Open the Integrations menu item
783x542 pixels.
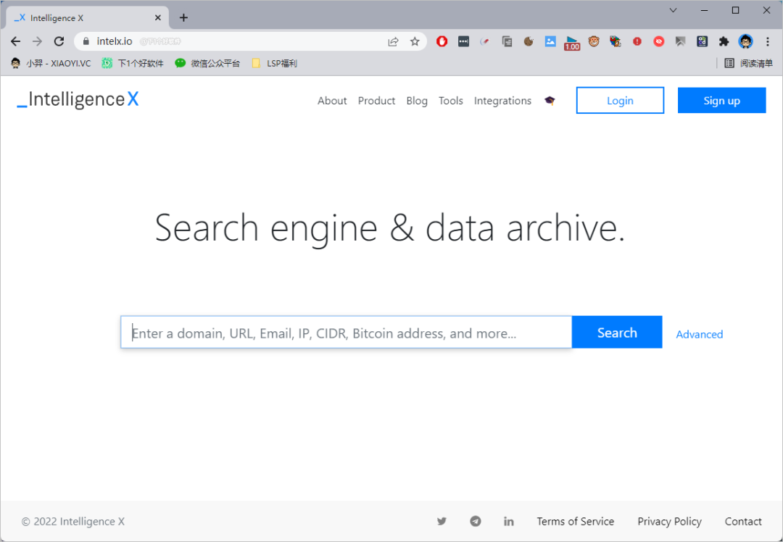(x=502, y=101)
